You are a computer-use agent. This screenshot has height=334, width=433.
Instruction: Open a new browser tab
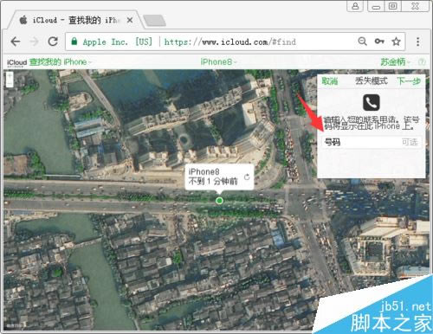pos(154,21)
